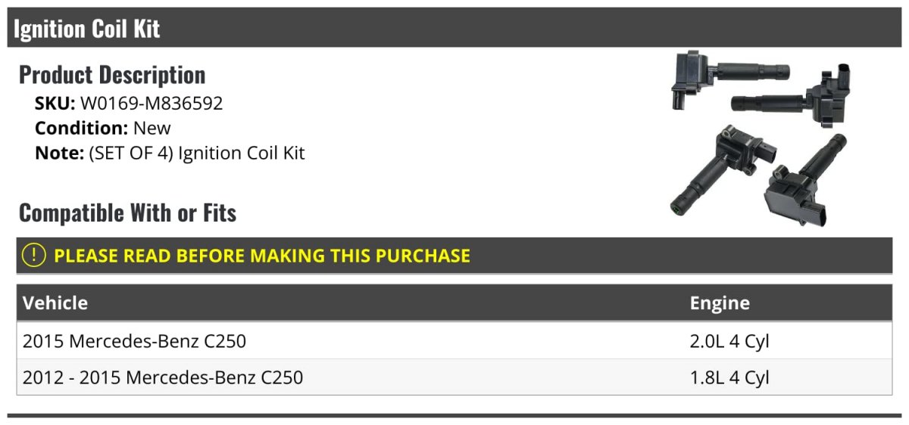This screenshot has height=425, width=909.
Task: Click the Condition: New text
Action: pyautogui.click(x=103, y=129)
